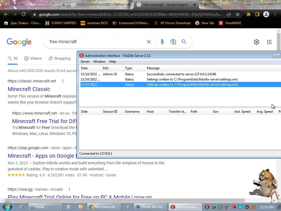Viewport: 281px width, 211px height.
Task: Go back in Chrome
Action: click(6, 14)
